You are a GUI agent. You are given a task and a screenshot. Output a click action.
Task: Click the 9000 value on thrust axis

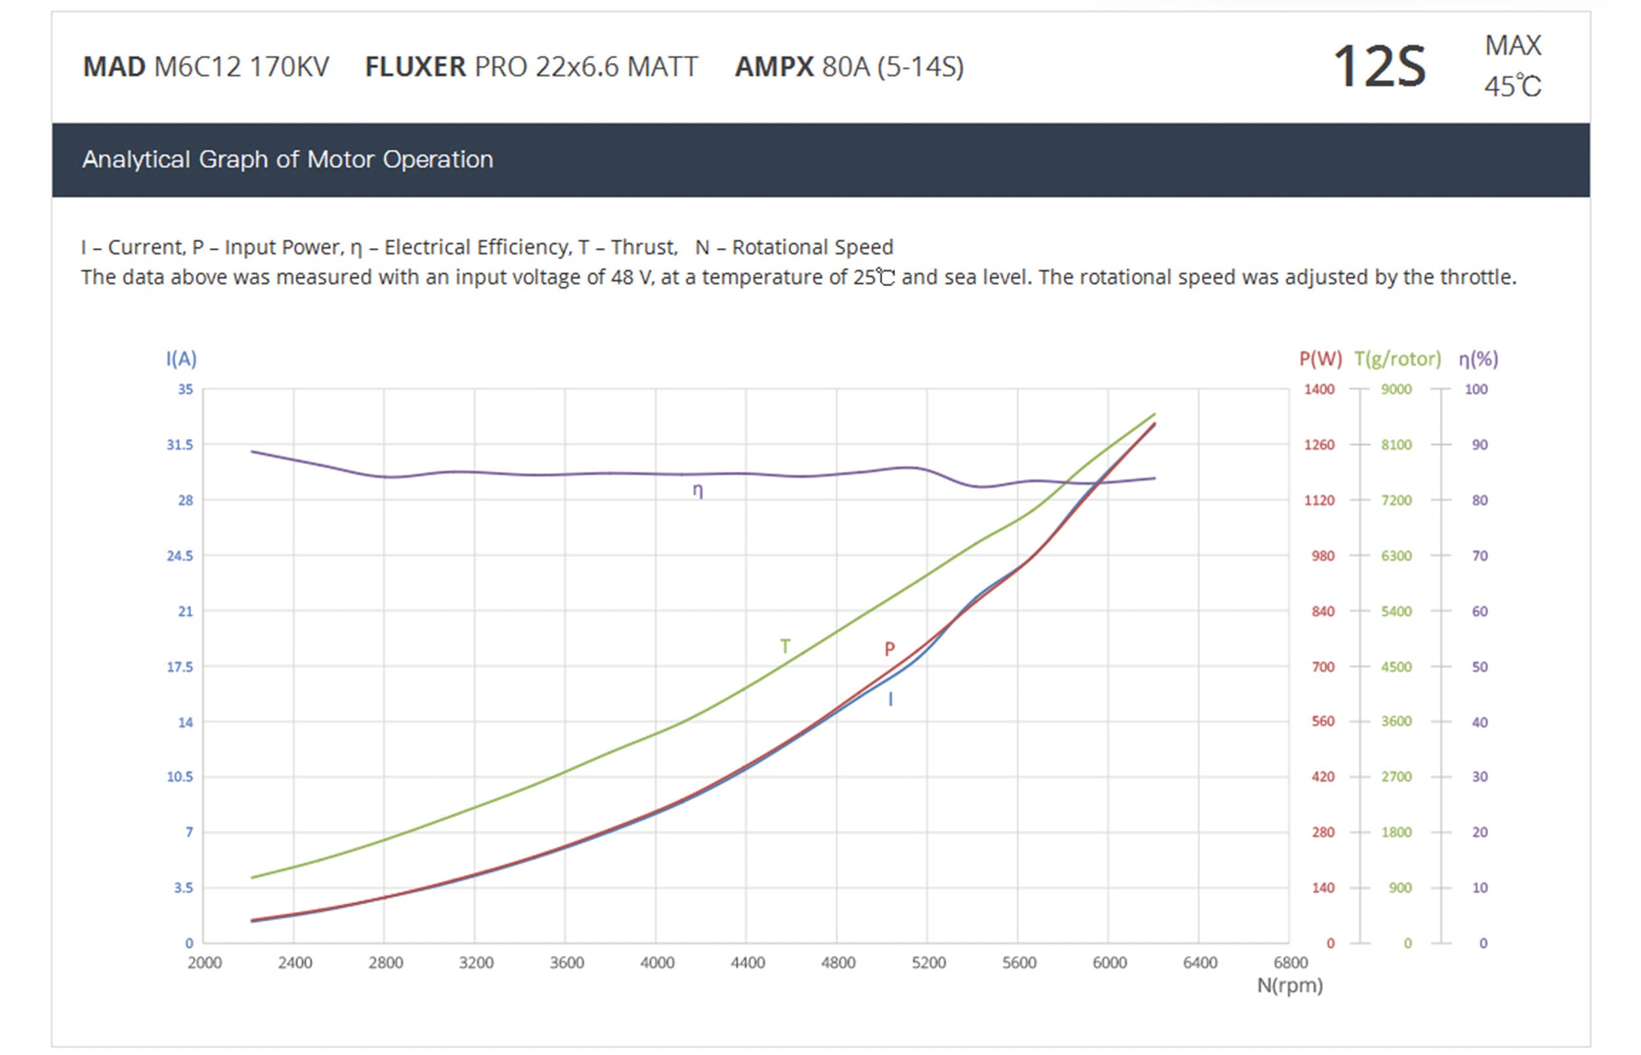(1396, 389)
